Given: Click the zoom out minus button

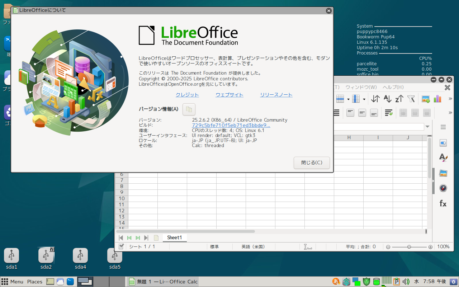Looking at the screenshot, I should (388, 247).
